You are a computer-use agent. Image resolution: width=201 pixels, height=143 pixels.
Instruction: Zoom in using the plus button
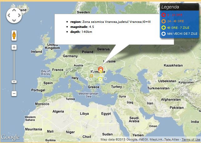point(14,47)
